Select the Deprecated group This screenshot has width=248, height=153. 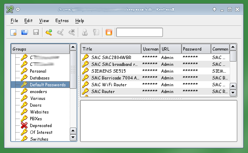click(40, 125)
